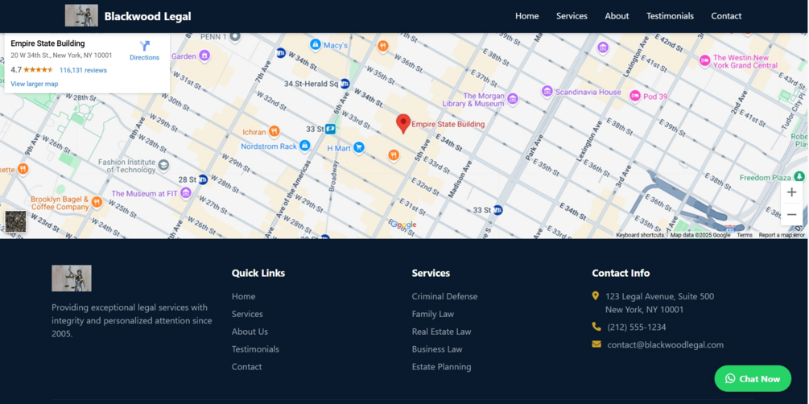Image resolution: width=809 pixels, height=404 pixels.
Task: Click the Empire State Building map label
Action: coord(448,124)
